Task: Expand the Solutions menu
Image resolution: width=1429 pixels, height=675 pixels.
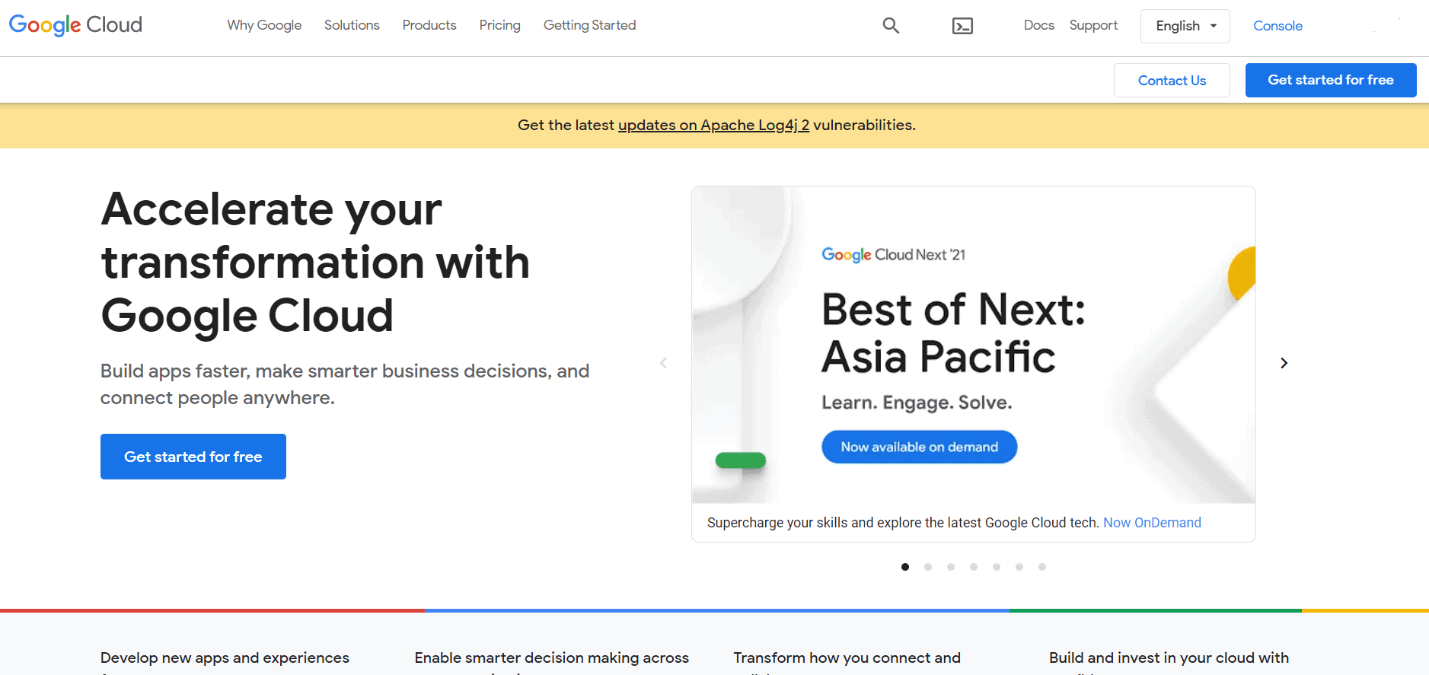Action: point(352,25)
